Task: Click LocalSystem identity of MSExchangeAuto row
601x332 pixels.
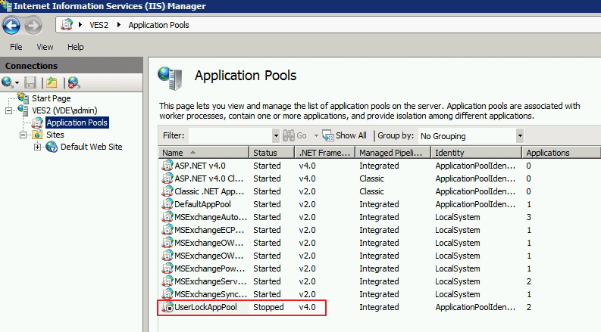Action: click(458, 217)
